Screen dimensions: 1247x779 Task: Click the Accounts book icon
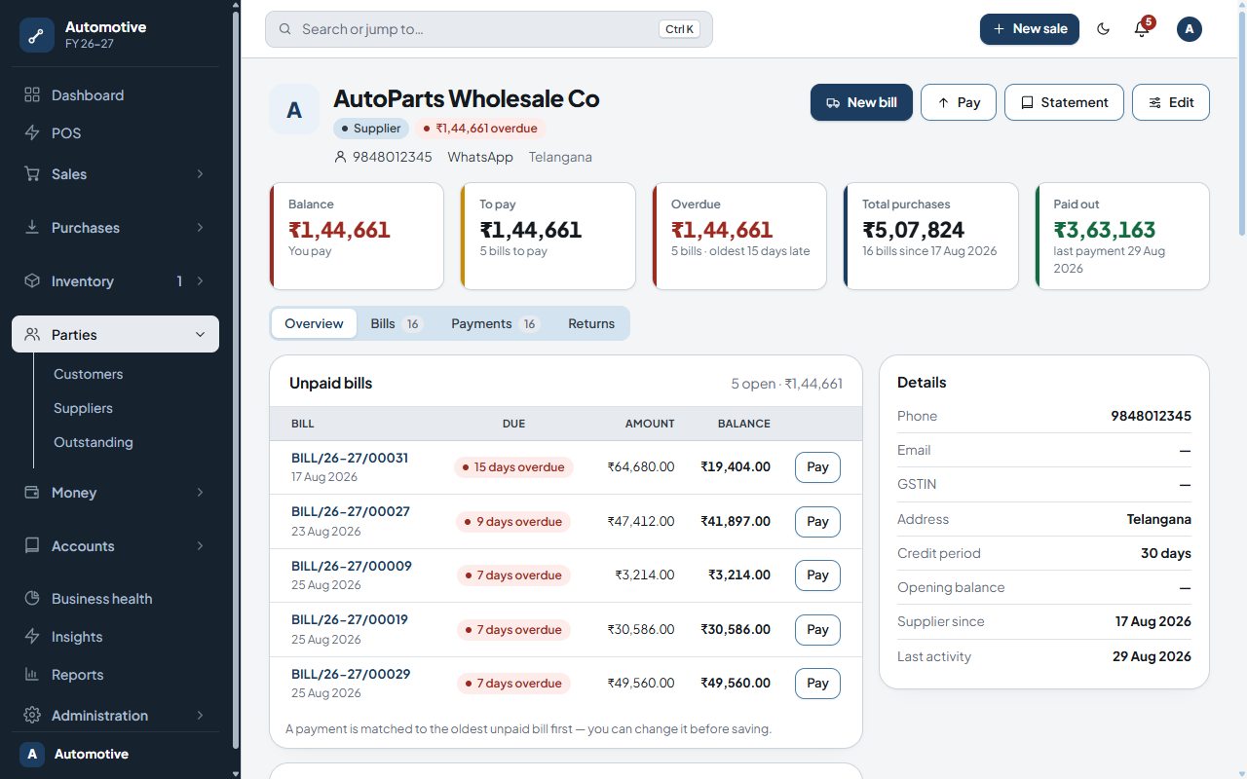32,546
